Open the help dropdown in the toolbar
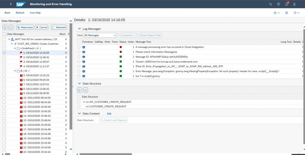 [297, 13]
